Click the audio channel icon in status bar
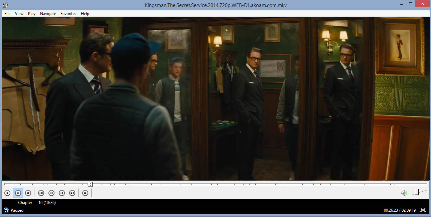 tap(423, 210)
